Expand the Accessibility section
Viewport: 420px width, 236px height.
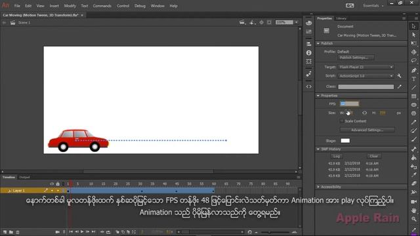318,187
